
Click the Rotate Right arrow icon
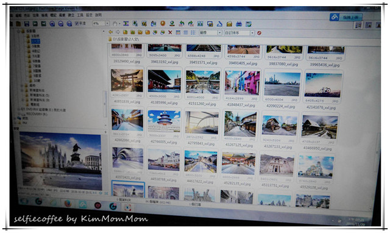[191, 24]
